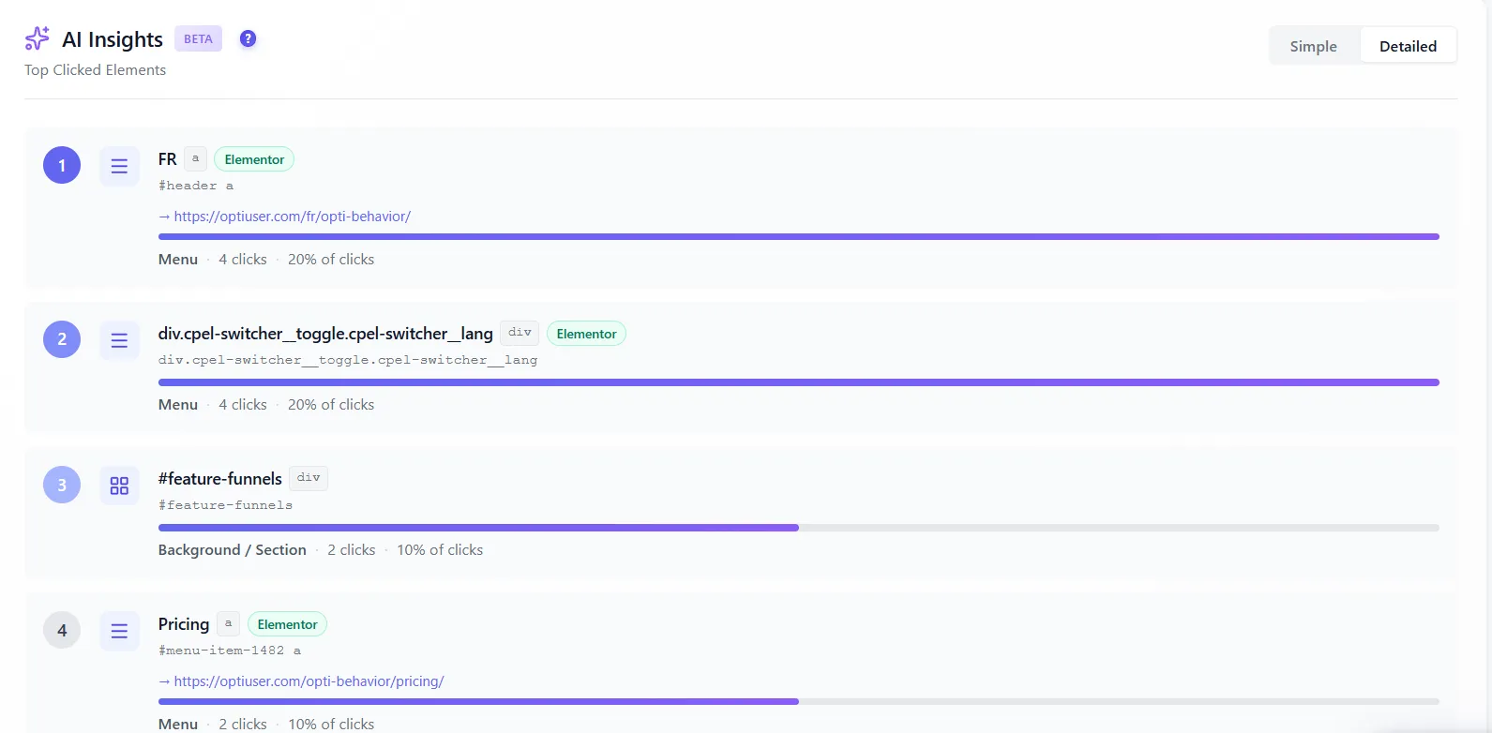
Task: Click the grid icon next to #feature-funnels
Action: pyautogui.click(x=119, y=486)
